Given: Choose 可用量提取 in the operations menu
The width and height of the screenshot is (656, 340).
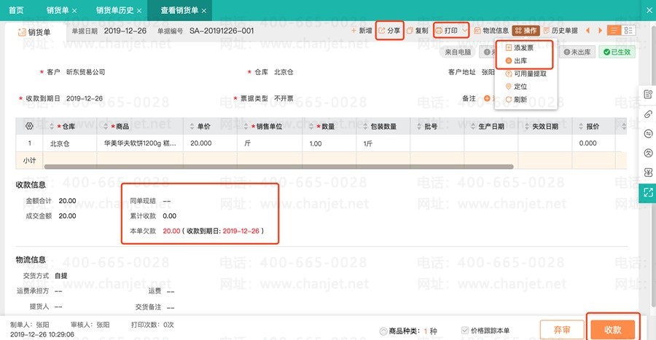Looking at the screenshot, I should coord(526,74).
